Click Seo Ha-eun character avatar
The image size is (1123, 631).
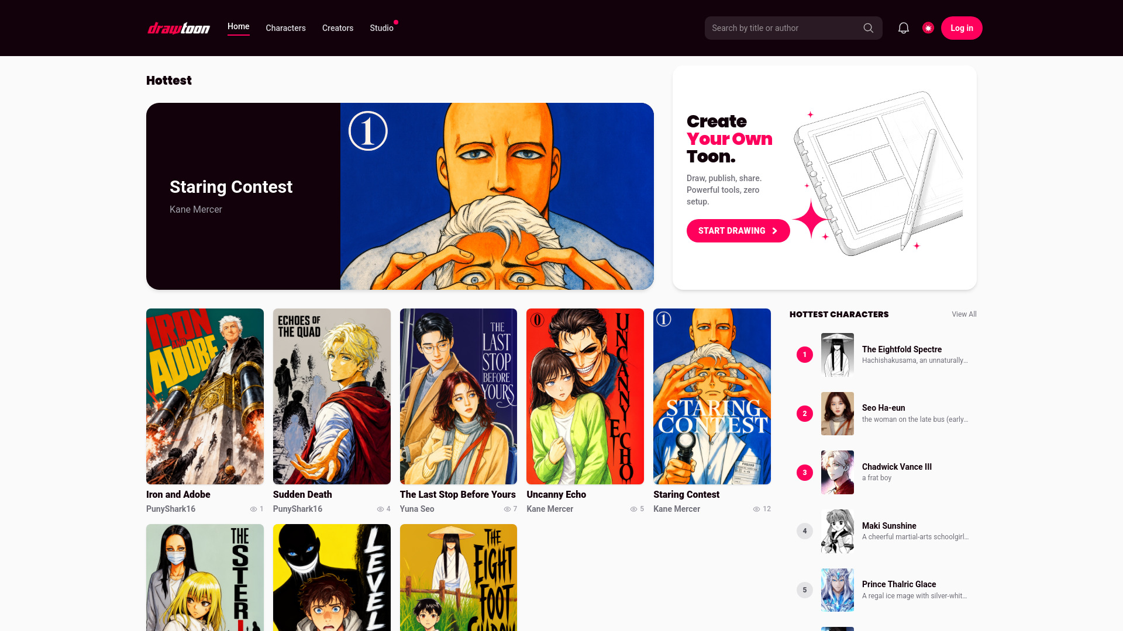click(838, 414)
